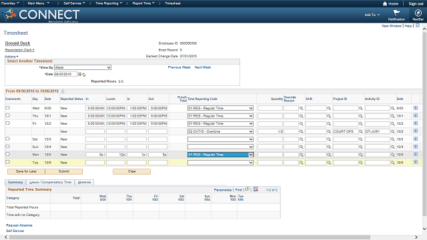
Task: Expand the Actions menu under employee name
Action: [11, 57]
